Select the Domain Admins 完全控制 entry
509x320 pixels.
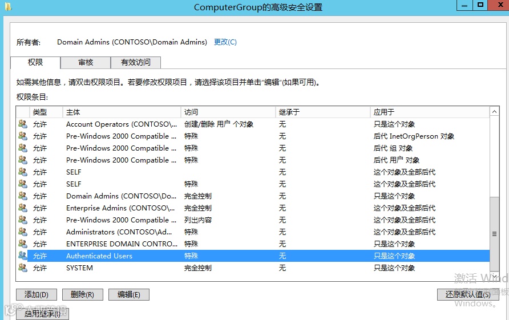click(253, 196)
